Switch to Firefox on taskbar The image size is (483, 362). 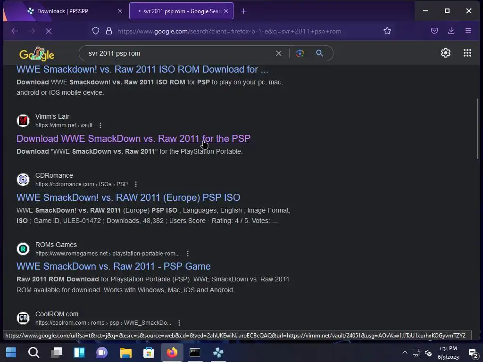point(172,353)
